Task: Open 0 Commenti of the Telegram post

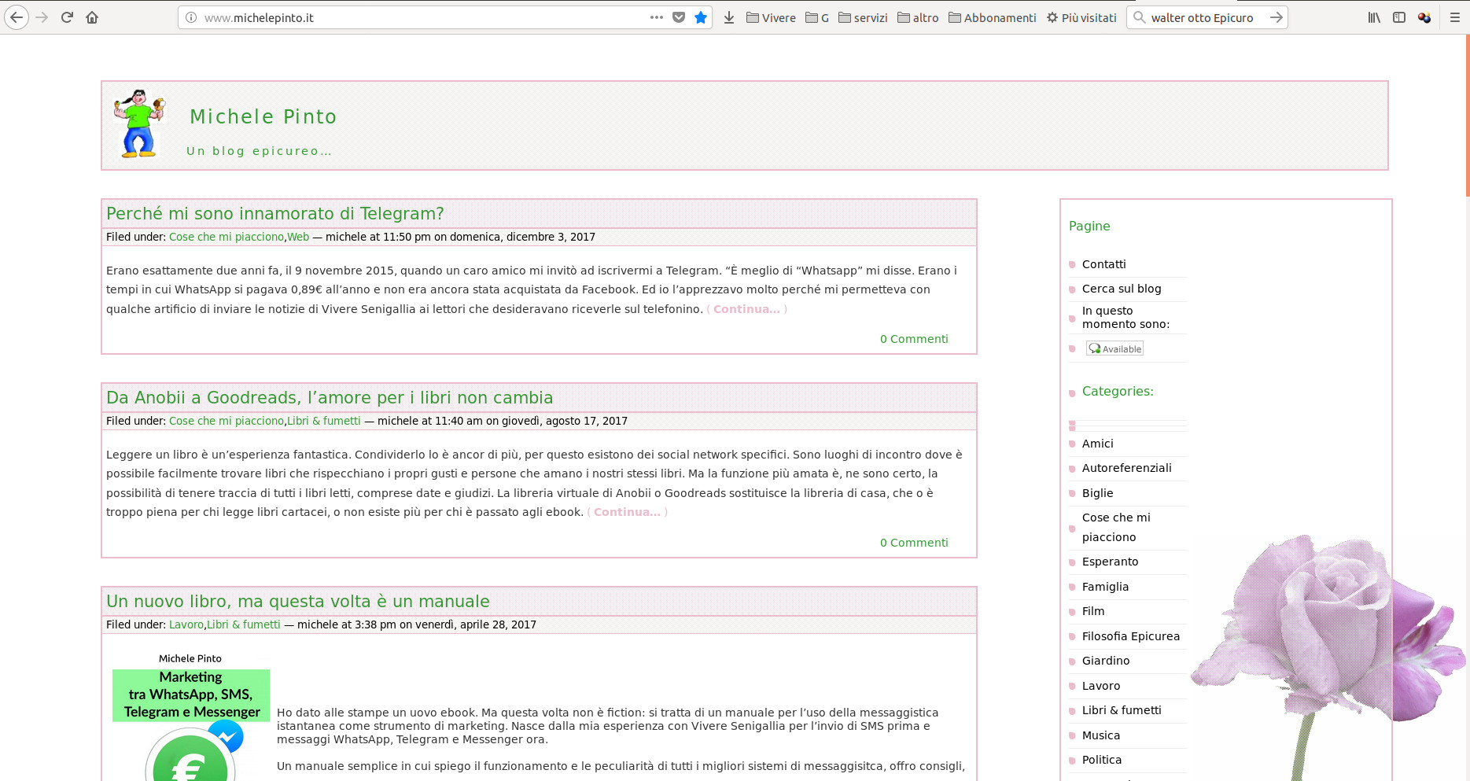Action: point(914,339)
